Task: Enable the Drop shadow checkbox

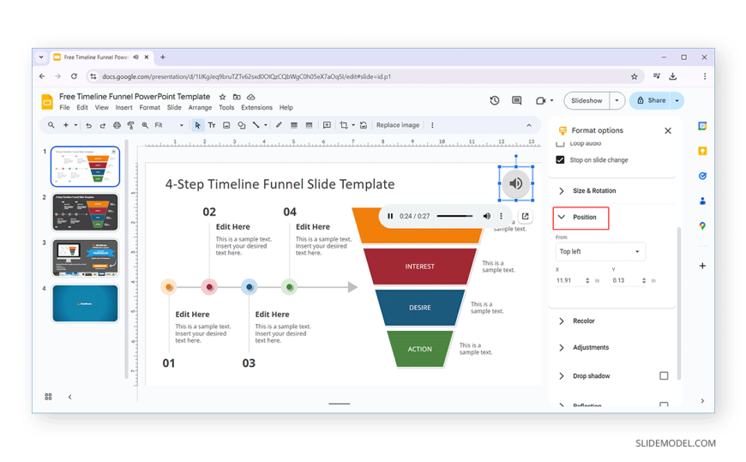Action: tap(664, 376)
